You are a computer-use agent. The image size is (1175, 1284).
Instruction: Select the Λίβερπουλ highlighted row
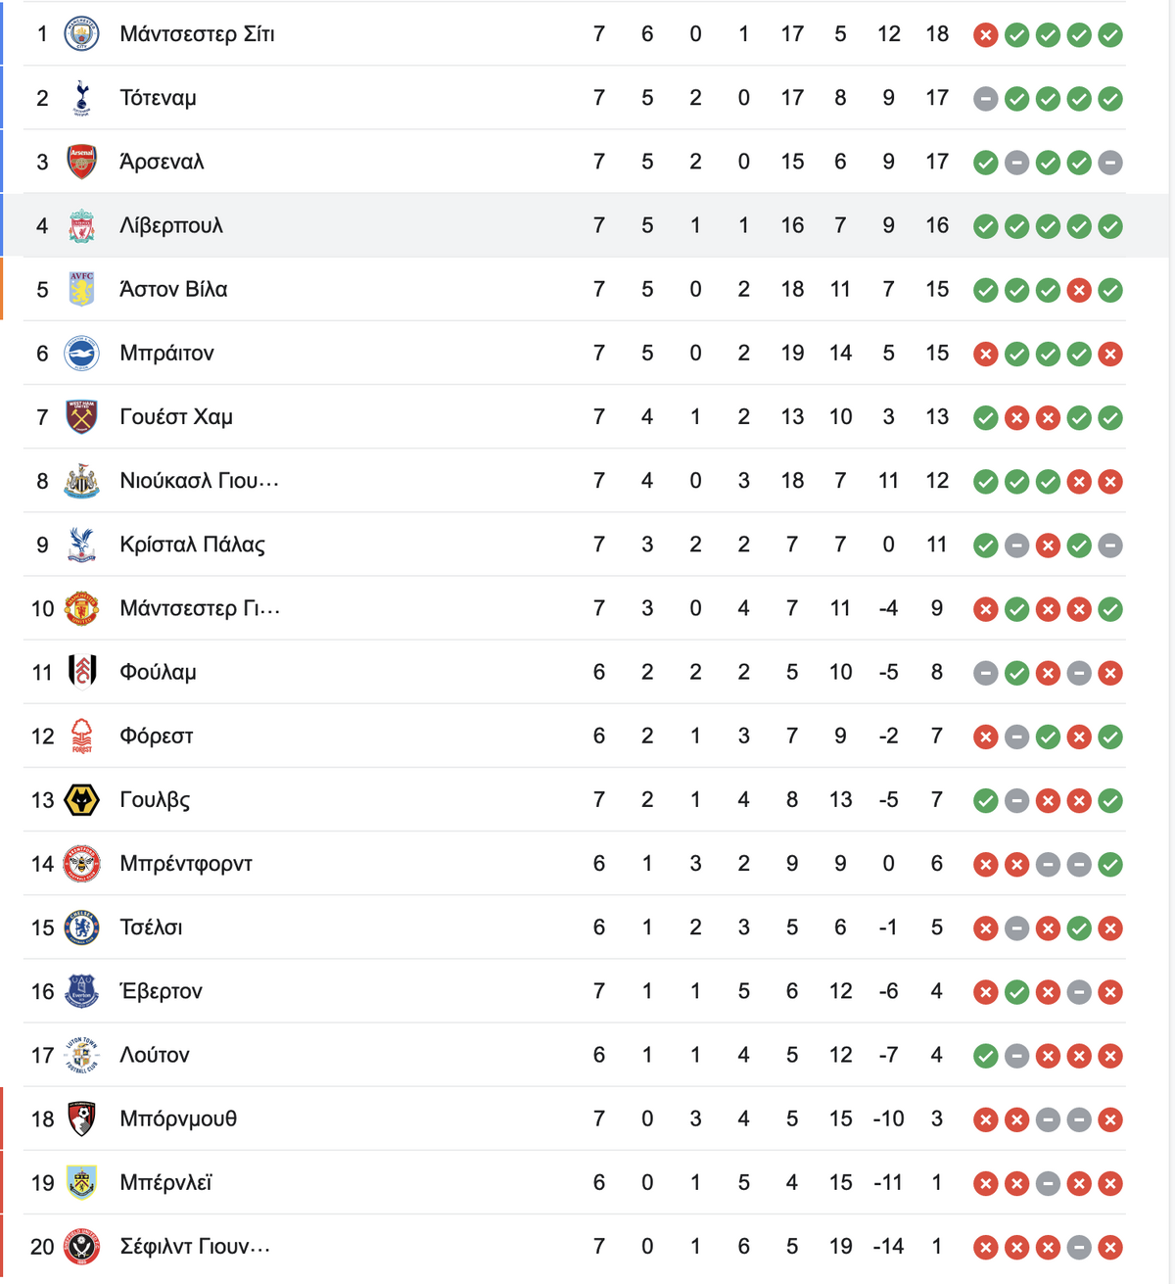click(587, 225)
